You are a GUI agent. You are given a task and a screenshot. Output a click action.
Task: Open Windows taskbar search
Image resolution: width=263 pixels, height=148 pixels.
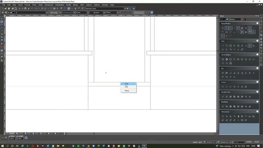click(x=7, y=146)
